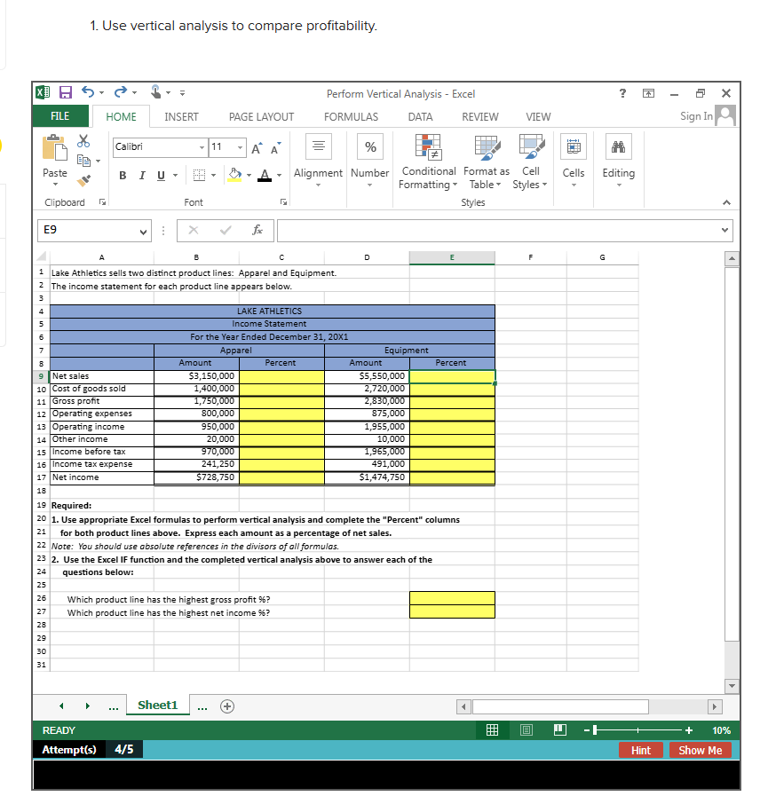Open the Editing group binoculars icon
Screen dimensions: 768x812
tap(618, 146)
